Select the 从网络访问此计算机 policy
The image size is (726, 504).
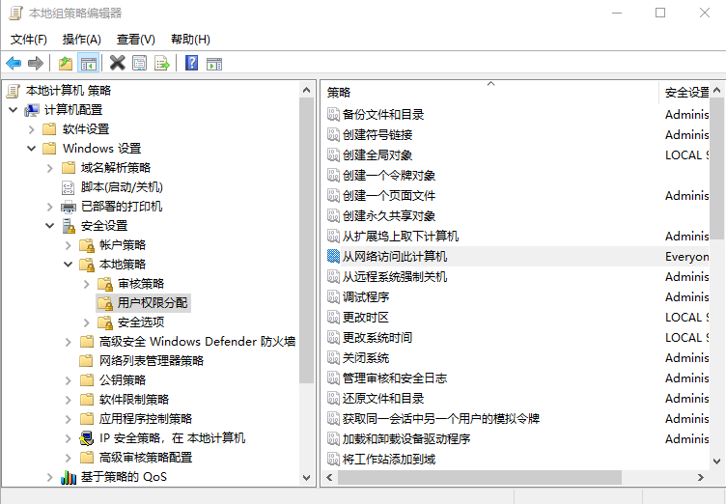click(395, 257)
